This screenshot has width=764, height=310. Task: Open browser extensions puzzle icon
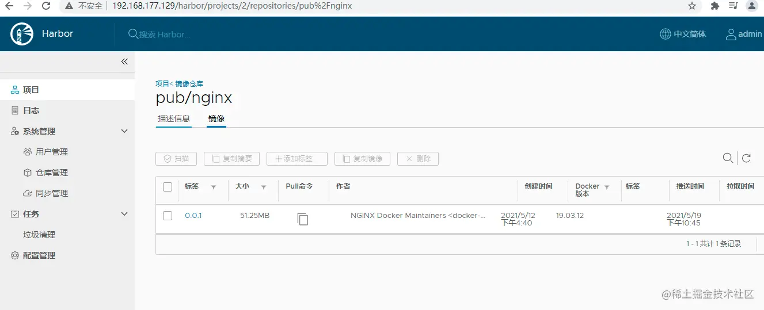pyautogui.click(x=715, y=6)
